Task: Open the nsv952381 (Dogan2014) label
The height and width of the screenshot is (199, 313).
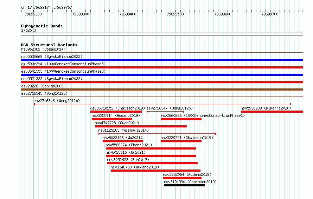Action: coord(43,49)
